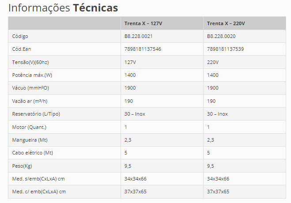Click the 220V voltage value
Image resolution: width=291 pixels, height=203 pixels.
pyautogui.click(x=213, y=62)
